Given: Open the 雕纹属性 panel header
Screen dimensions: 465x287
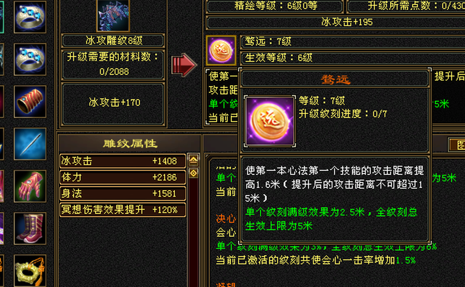Looking at the screenshot, I should [130, 143].
